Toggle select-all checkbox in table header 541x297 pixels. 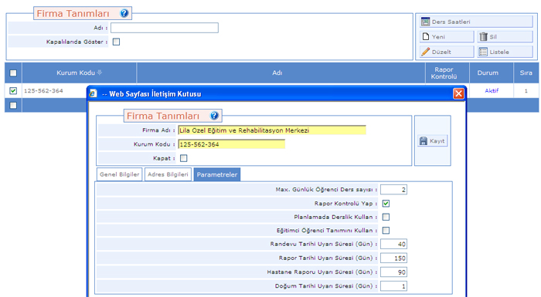pos(13,73)
